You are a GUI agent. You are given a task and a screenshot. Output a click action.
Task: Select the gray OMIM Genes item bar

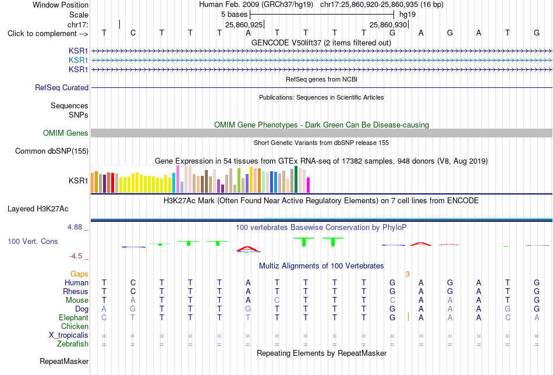pyautogui.click(x=321, y=133)
